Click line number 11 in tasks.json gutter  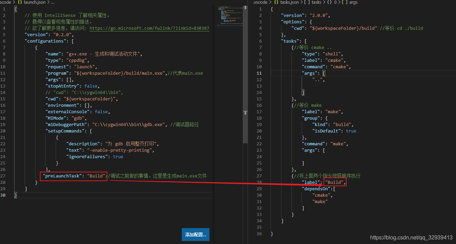coord(259,73)
